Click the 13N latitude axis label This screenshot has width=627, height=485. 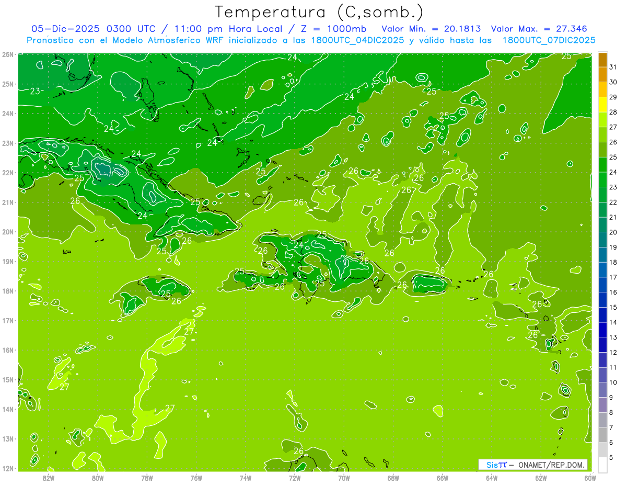(x=7, y=438)
